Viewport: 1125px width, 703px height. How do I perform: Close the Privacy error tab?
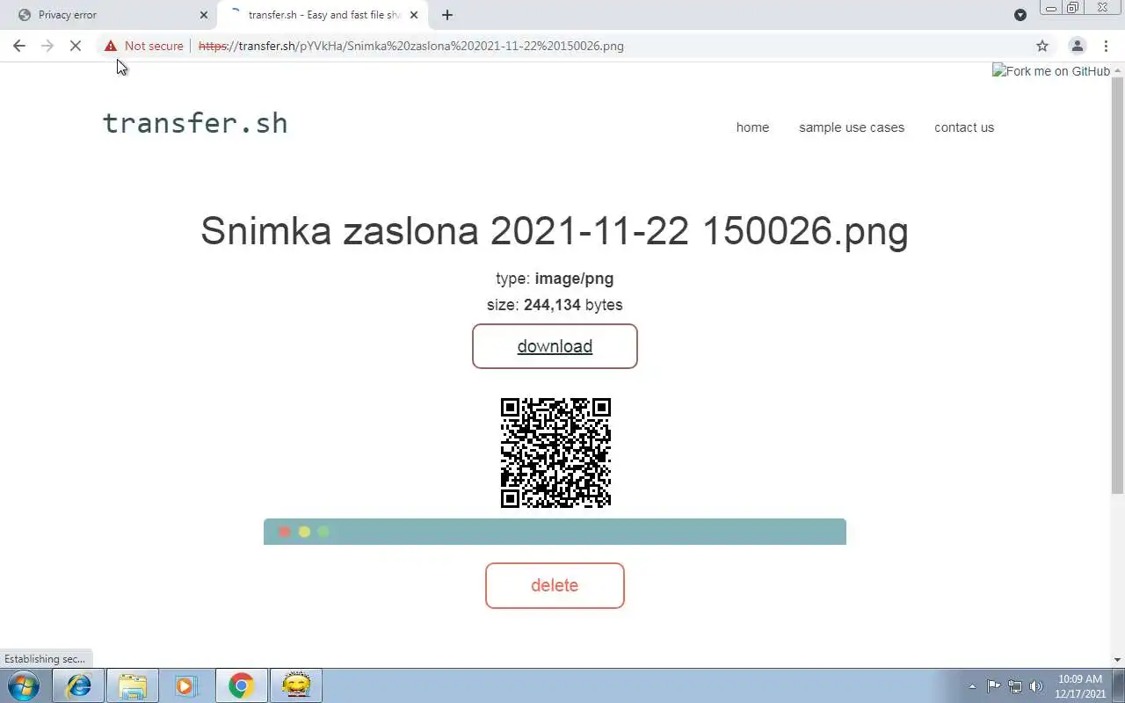tap(204, 15)
